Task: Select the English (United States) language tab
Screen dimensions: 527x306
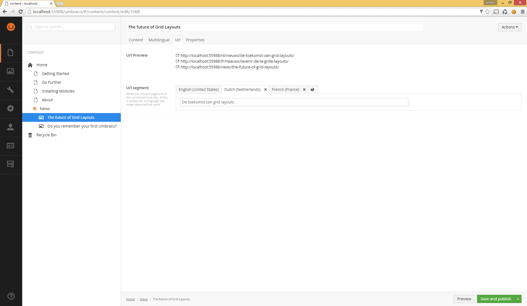Action: coord(198,90)
